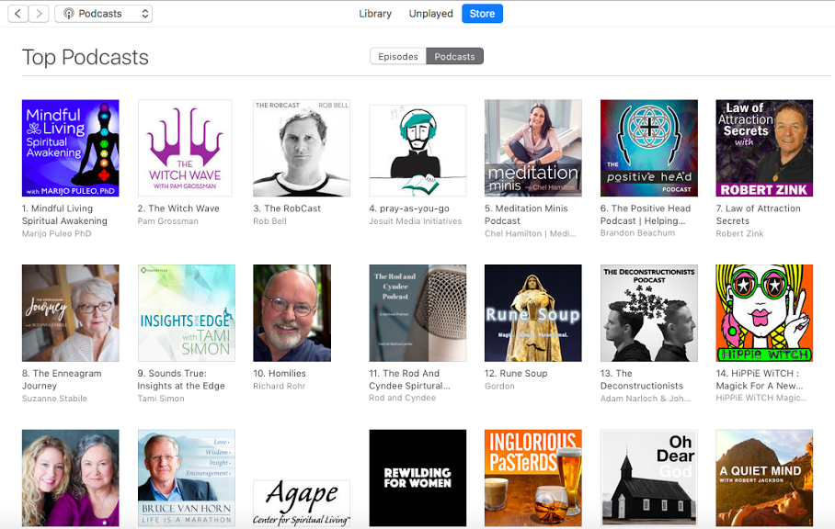
Task: Click title '10. Homilies'
Action: [280, 373]
